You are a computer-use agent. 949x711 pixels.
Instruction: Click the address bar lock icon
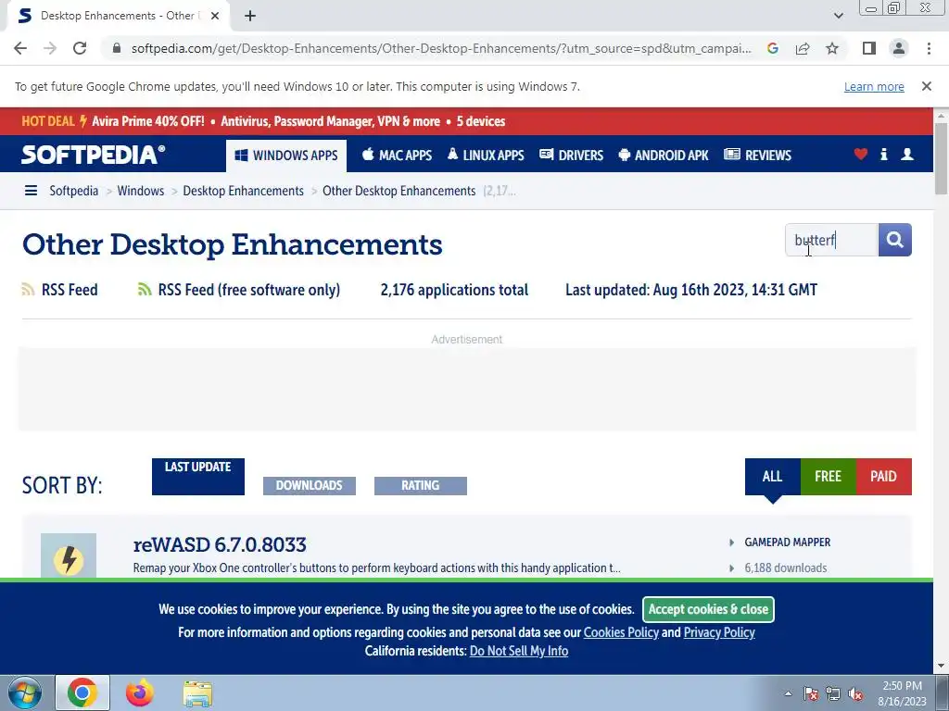pos(117,48)
